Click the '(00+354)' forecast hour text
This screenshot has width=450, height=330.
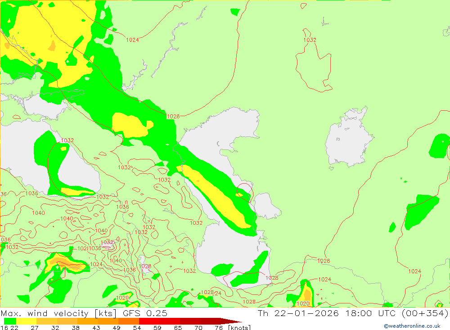coord(425,313)
